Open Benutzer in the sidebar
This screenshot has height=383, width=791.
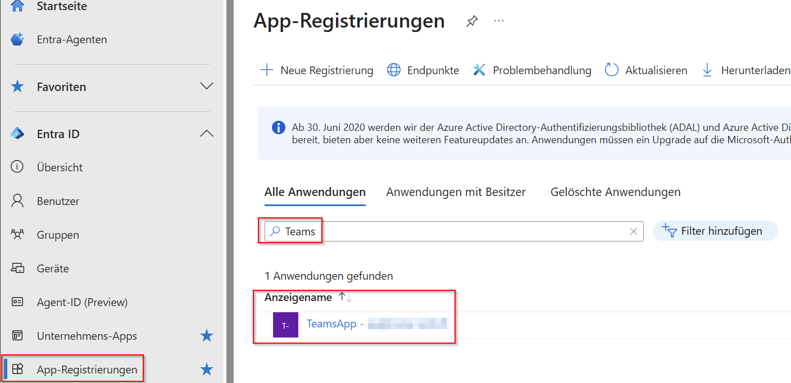coord(58,201)
